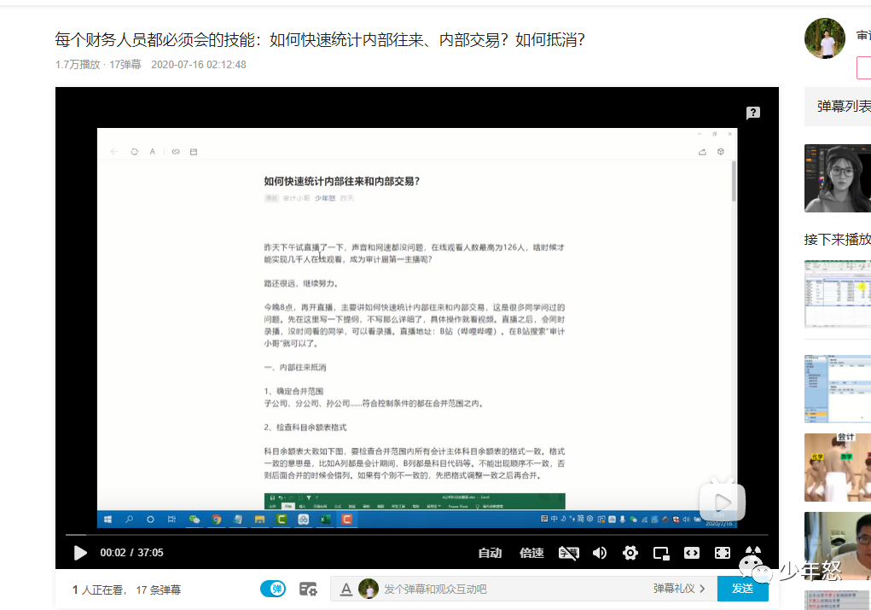Toggle playback with the play button
Screen dimensions: 871x610
pos(80,553)
